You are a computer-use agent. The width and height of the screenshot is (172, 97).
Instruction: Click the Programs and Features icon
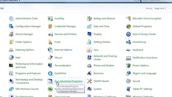click(11, 73)
